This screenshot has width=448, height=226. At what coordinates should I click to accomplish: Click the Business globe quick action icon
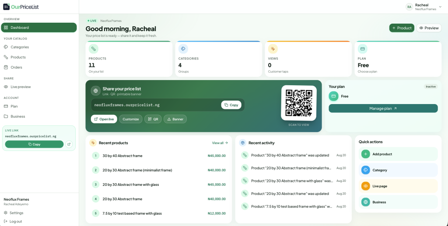pos(365,202)
